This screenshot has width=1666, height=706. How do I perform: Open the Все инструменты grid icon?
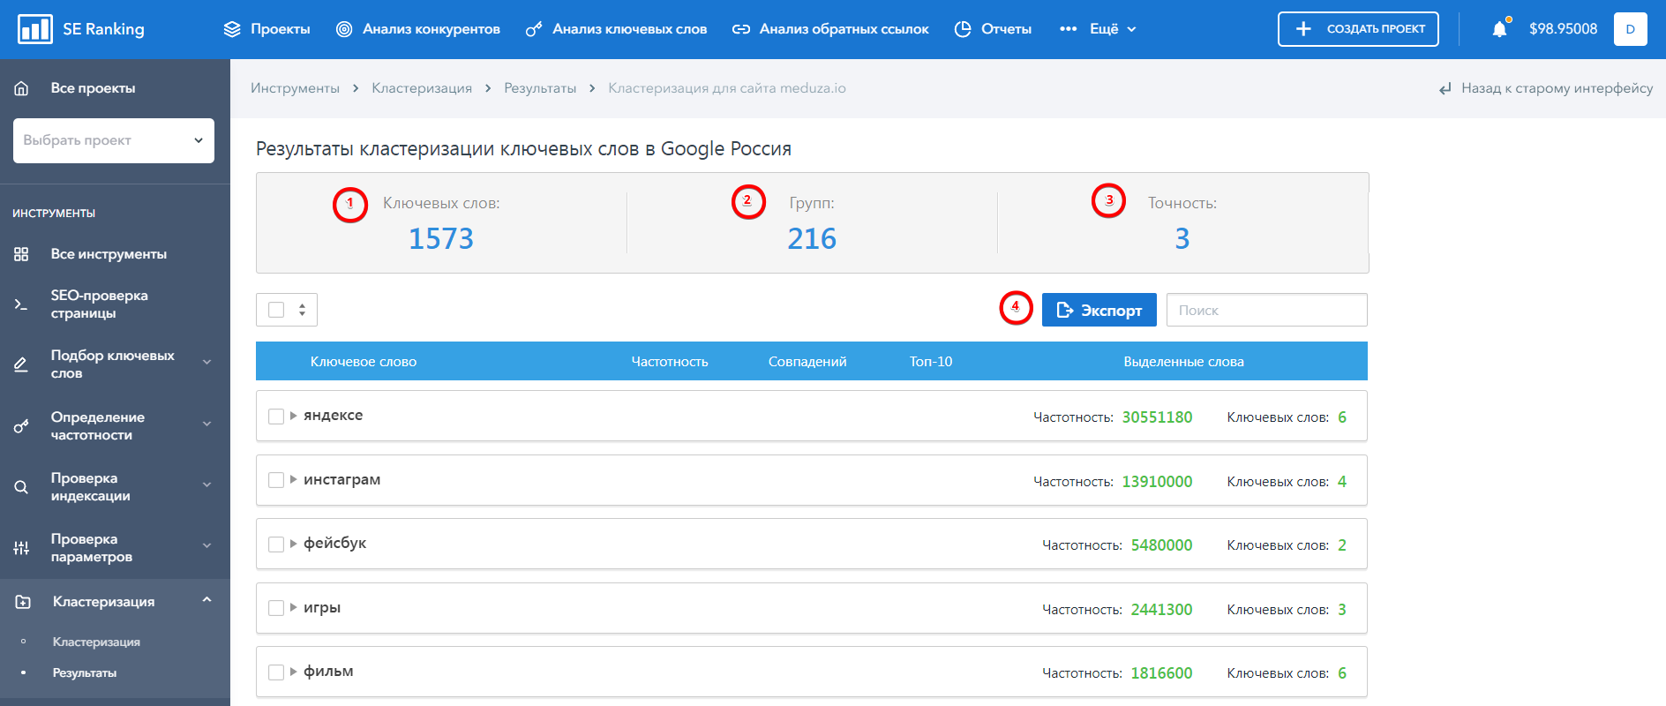(22, 254)
